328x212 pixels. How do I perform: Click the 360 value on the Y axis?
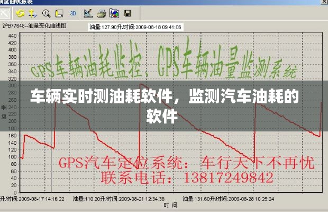(12, 64)
